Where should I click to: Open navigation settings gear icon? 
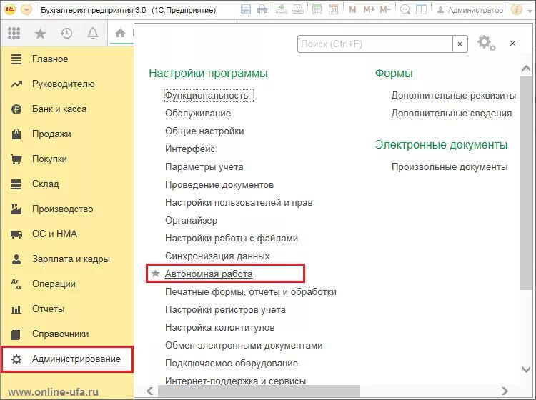pos(486,44)
